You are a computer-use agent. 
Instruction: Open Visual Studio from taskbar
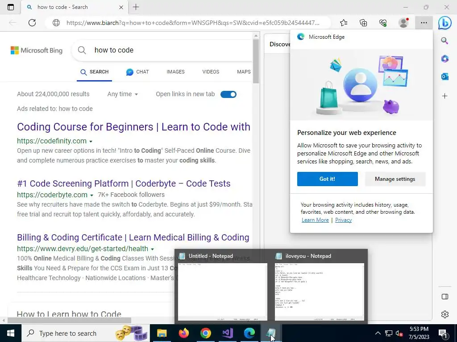(227, 333)
